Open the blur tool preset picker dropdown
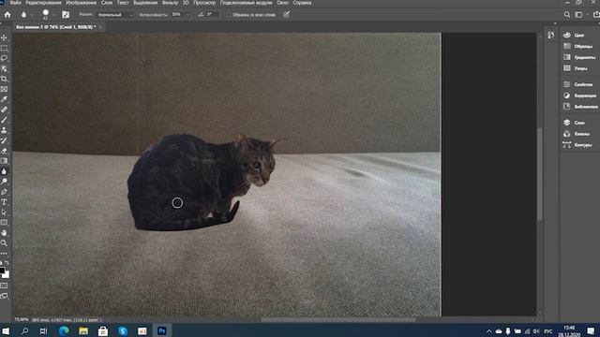Screen dimensions: 600x337 point(32,15)
